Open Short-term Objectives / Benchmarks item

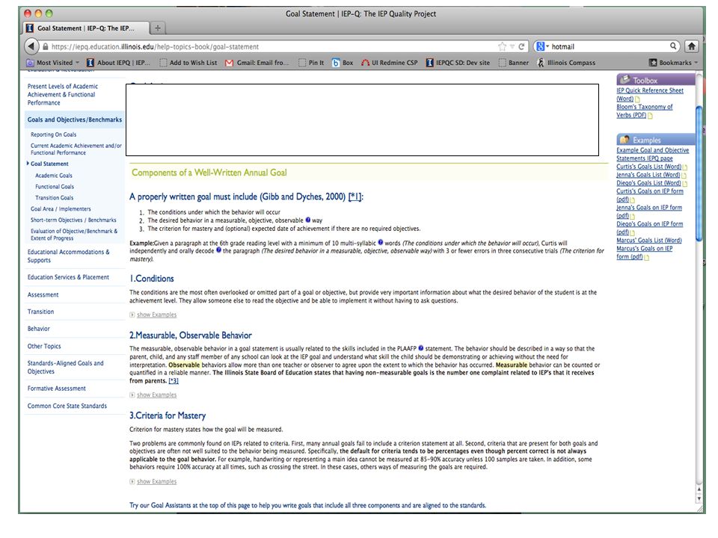coord(73,220)
